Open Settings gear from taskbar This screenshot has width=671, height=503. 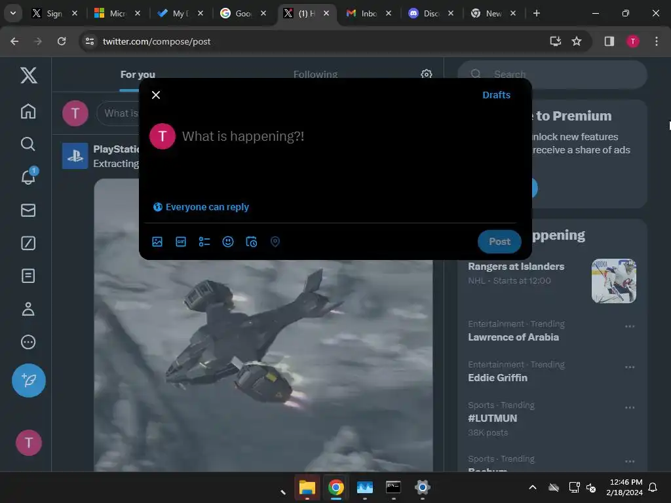423,487
